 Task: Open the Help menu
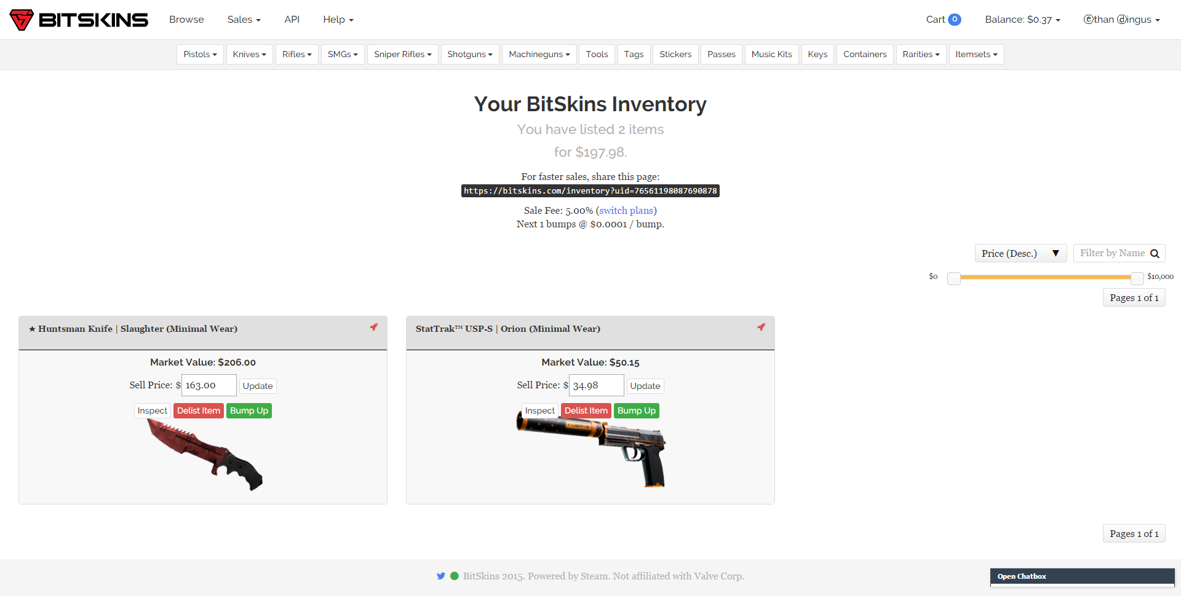pos(338,20)
